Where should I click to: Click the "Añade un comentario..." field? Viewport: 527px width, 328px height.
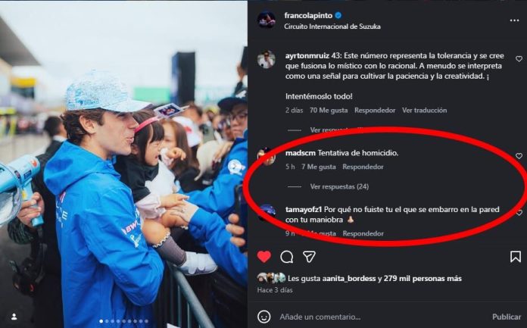pos(379,317)
